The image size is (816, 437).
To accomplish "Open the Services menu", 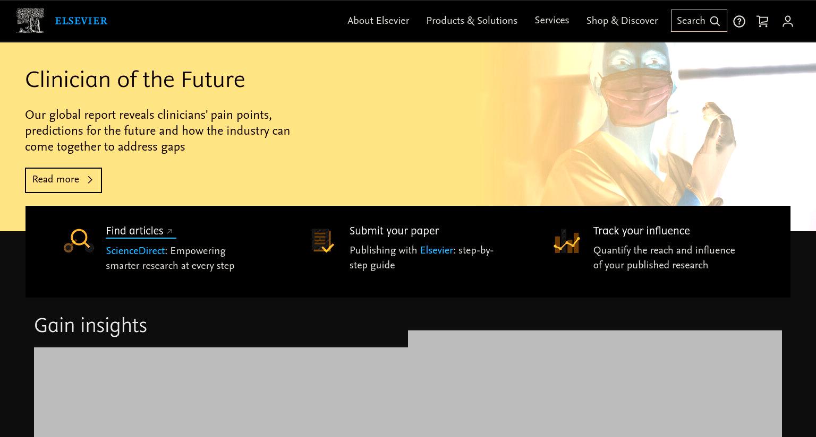I will (x=551, y=20).
